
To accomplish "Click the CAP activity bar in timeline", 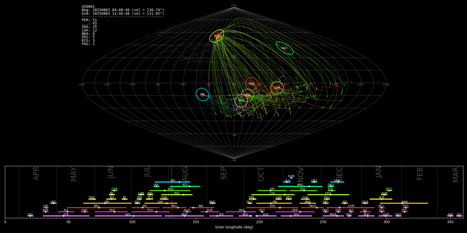I will (161, 203).
